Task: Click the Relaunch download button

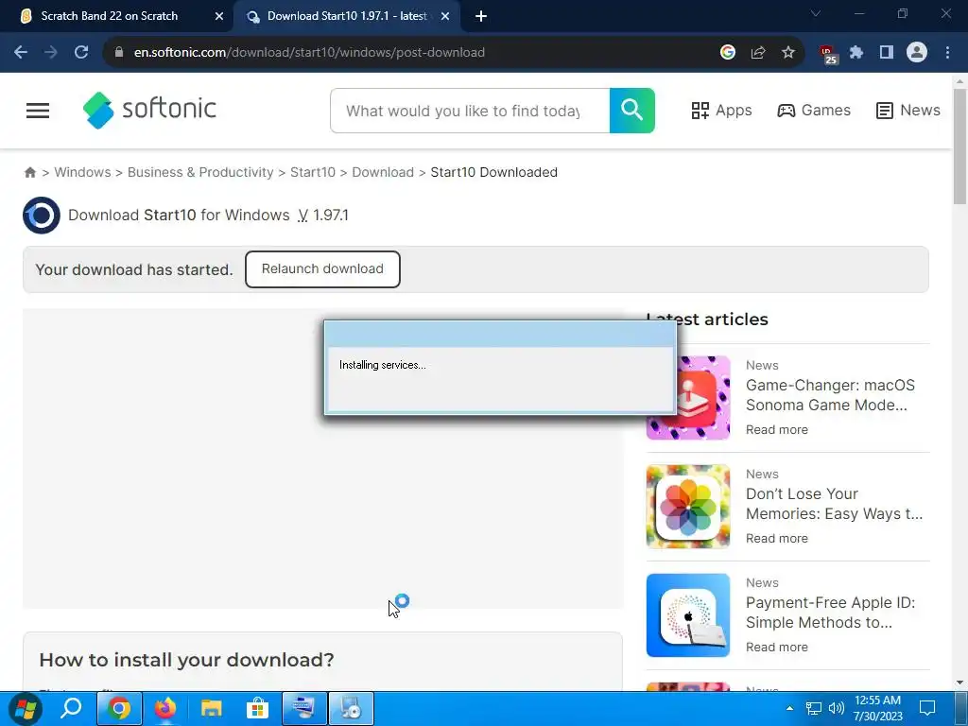Action: tap(322, 269)
